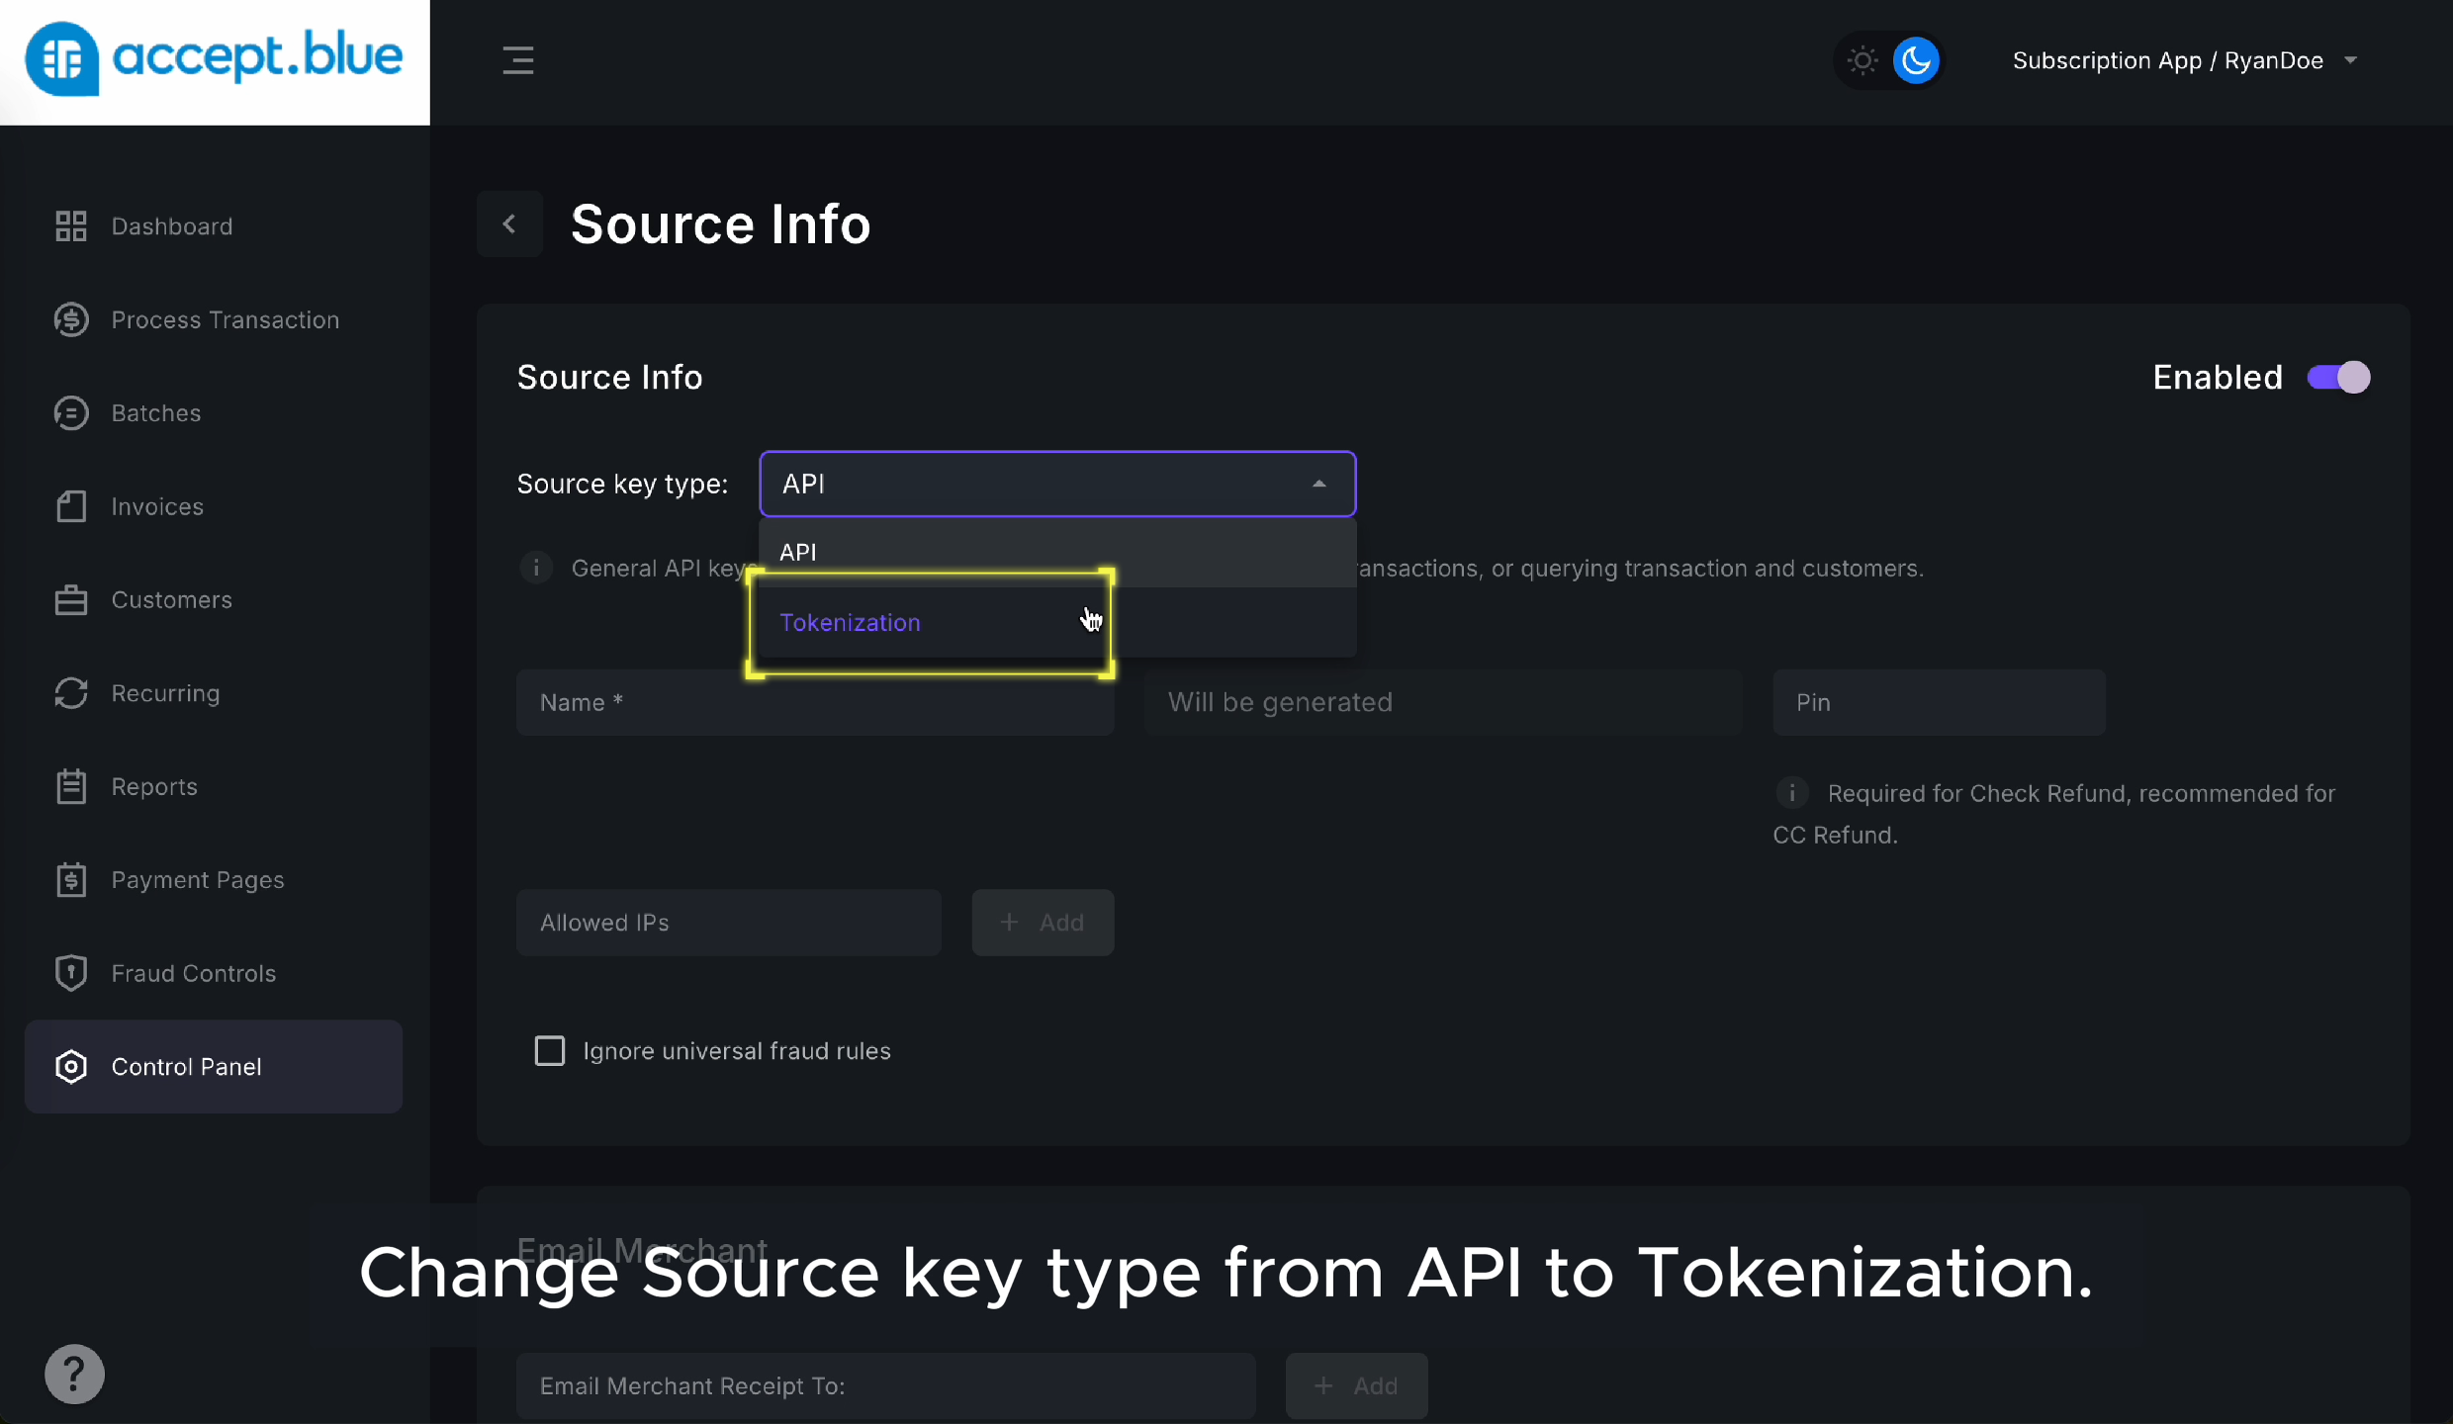Collapse the sidebar with the hamburger icon
Screen dimensions: 2453x1424
(518, 59)
